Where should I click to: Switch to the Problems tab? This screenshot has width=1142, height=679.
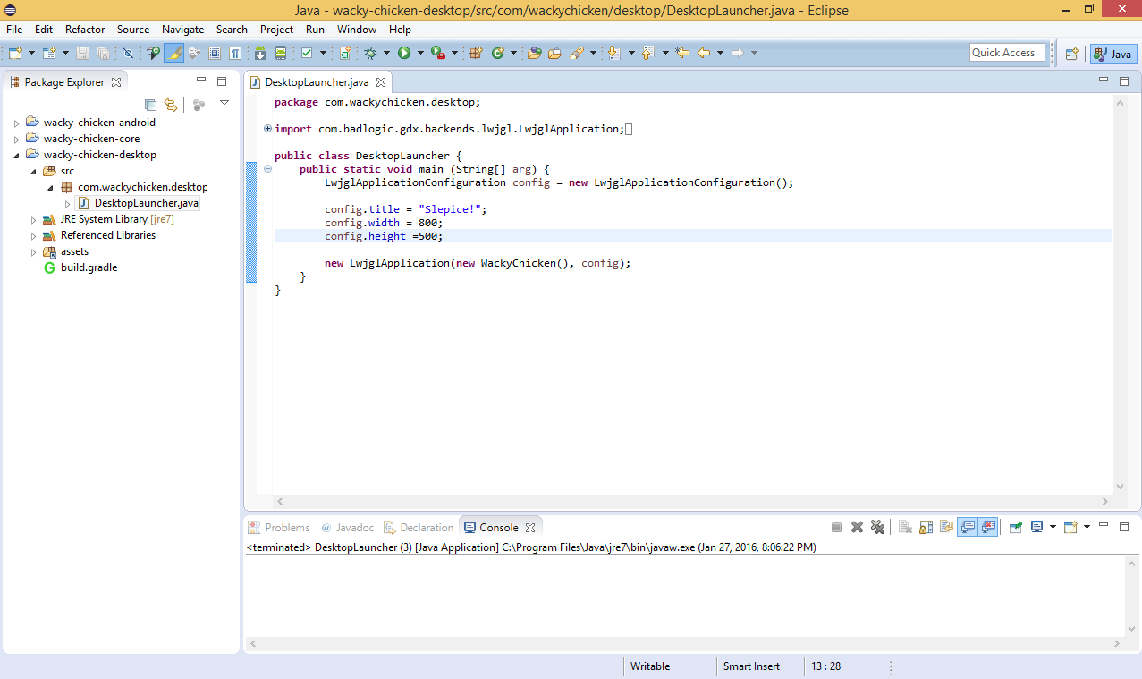click(x=286, y=528)
